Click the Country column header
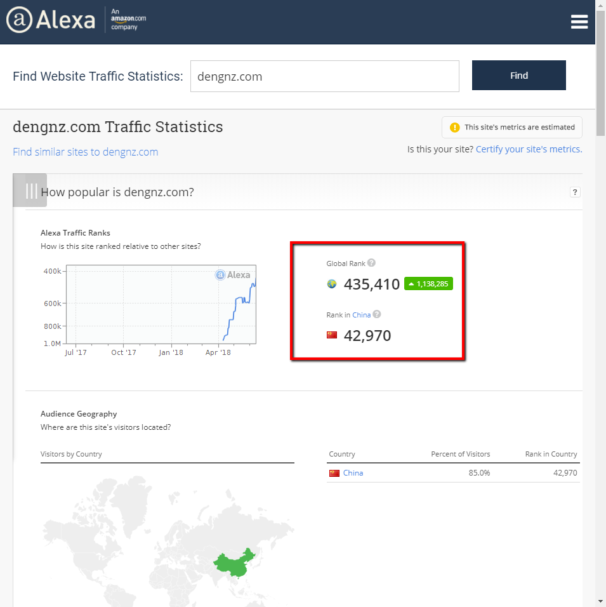Screen dimensions: 606x607 [x=341, y=454]
